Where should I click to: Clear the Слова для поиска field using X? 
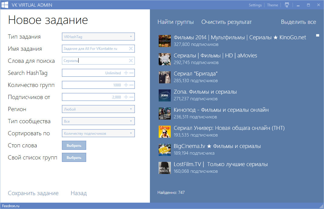[x=131, y=61]
